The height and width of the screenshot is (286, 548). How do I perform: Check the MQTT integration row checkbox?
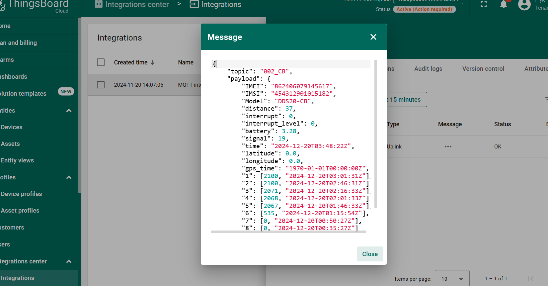(101, 85)
